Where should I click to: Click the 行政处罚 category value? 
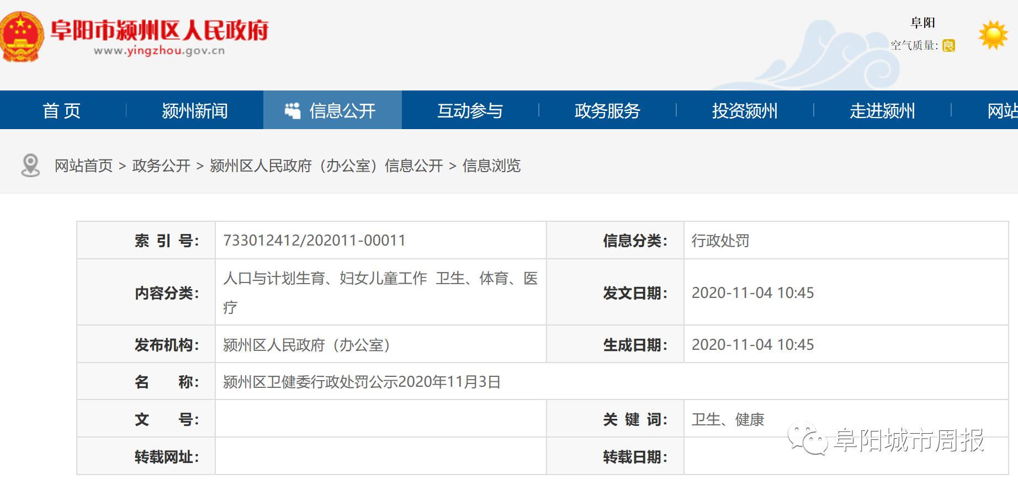pyautogui.click(x=720, y=241)
